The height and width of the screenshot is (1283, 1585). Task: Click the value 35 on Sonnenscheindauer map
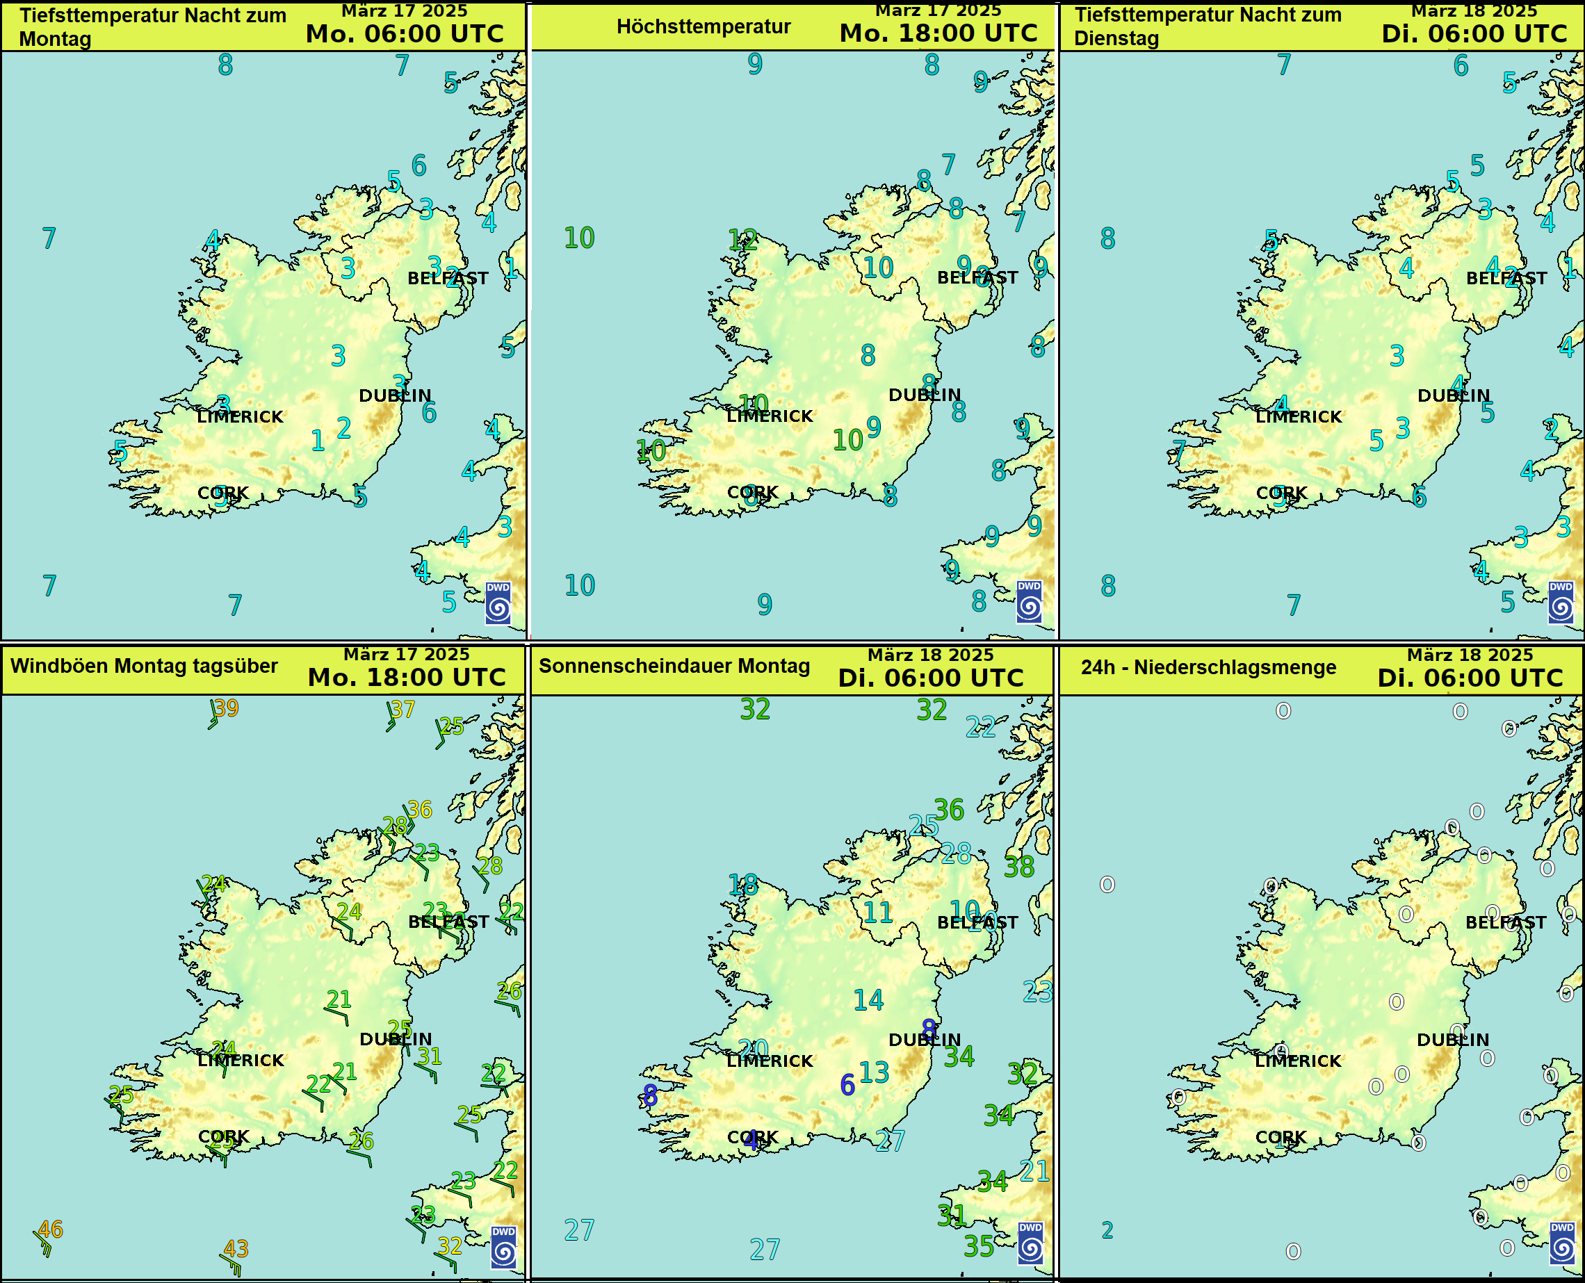(x=980, y=1247)
